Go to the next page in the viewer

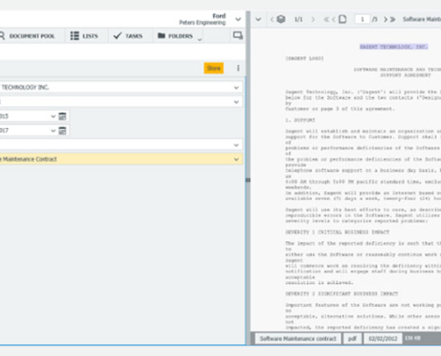[385, 20]
